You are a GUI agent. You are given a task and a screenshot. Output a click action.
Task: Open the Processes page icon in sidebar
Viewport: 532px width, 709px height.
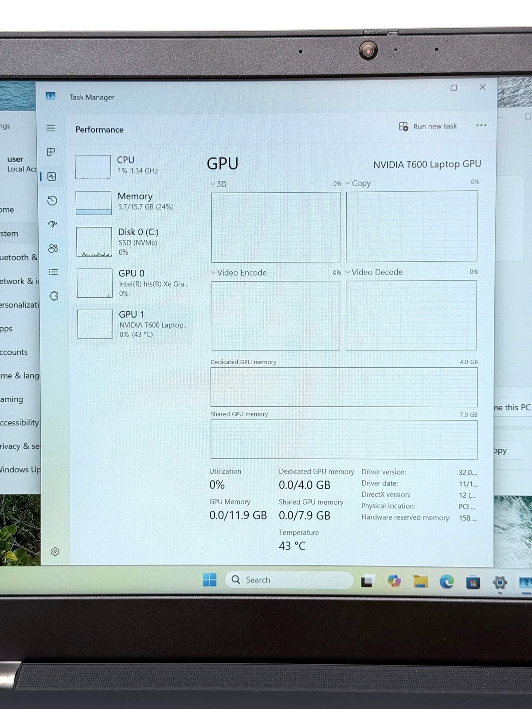(x=51, y=152)
